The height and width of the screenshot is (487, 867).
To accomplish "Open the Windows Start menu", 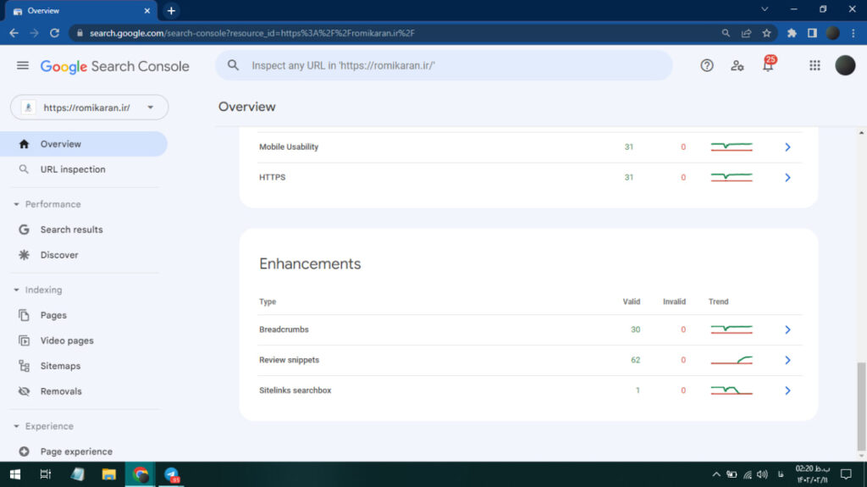I will tap(15, 474).
